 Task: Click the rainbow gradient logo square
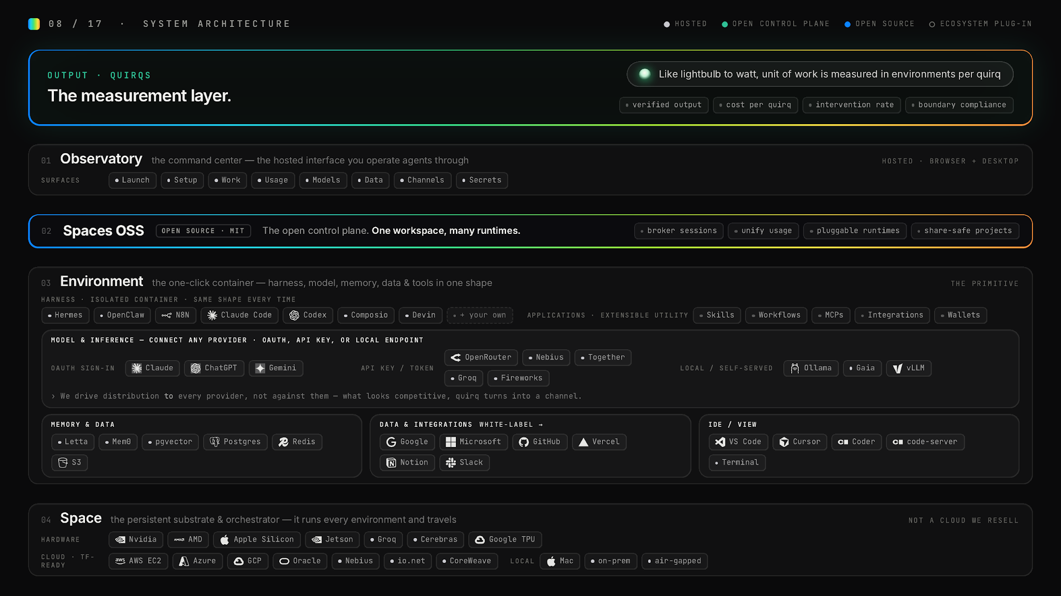pos(34,24)
